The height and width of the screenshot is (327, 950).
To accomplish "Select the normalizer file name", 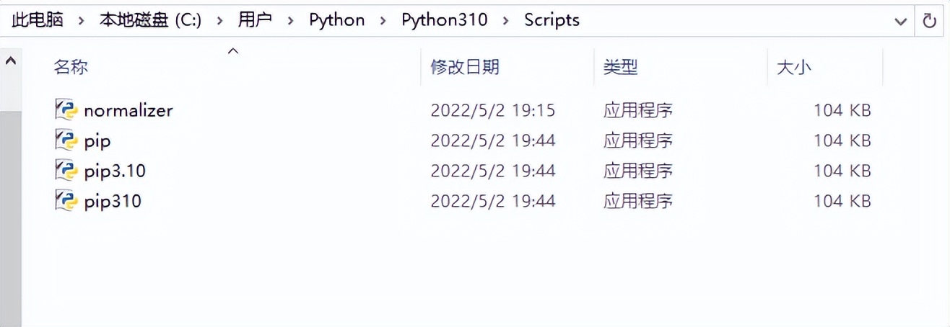I will point(128,110).
